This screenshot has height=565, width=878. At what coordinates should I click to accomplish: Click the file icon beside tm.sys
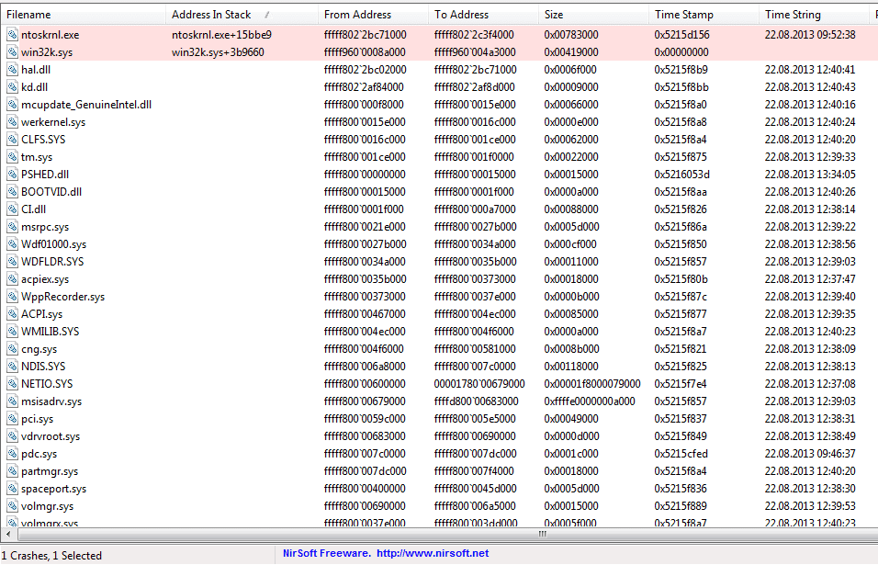point(12,157)
